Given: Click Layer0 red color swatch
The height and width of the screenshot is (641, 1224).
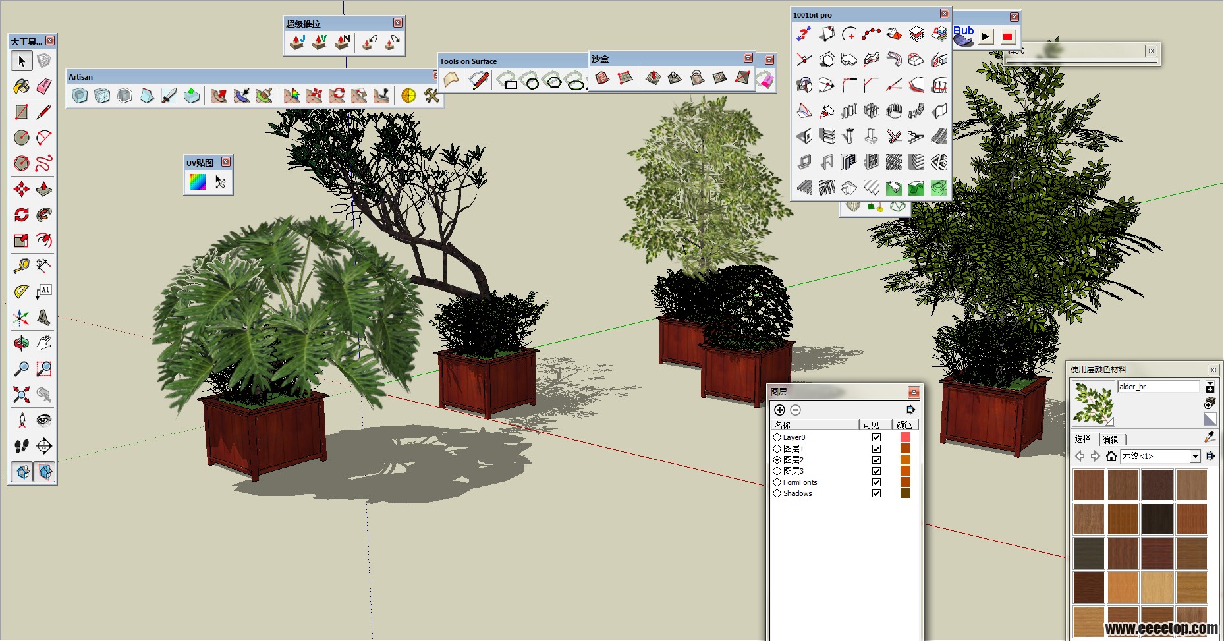Looking at the screenshot, I should [905, 437].
